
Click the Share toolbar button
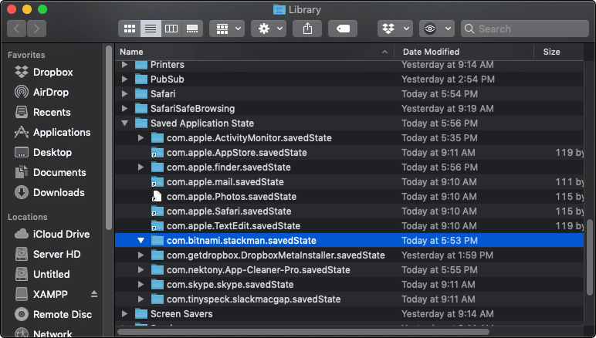[308, 29]
